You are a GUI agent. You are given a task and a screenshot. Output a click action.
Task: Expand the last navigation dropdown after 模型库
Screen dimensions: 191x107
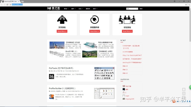[x=95, y=9]
